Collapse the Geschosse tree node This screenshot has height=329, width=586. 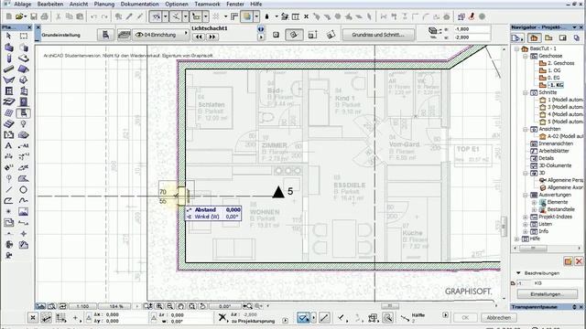(526, 56)
